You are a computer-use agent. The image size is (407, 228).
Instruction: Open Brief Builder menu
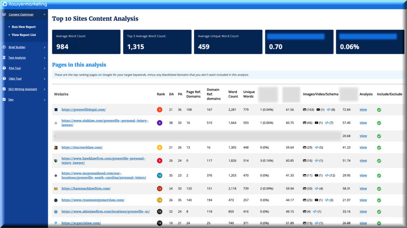(17, 47)
